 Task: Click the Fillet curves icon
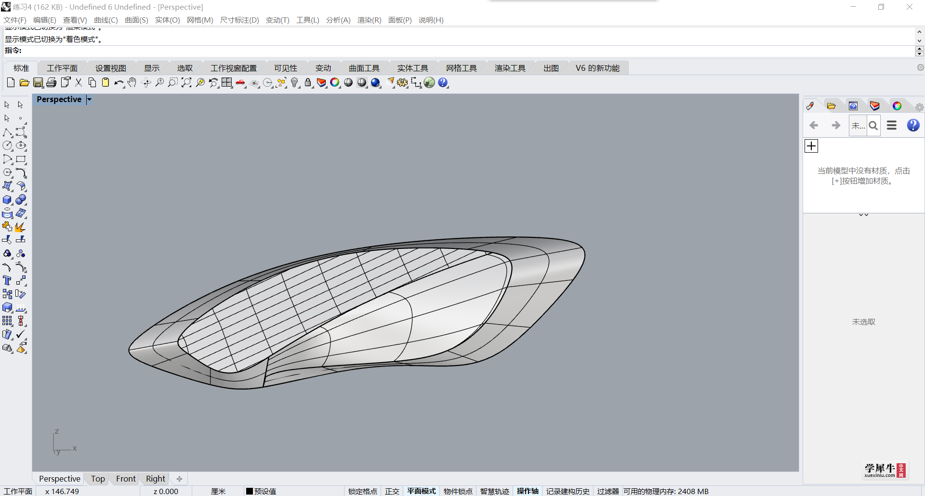coord(21,172)
